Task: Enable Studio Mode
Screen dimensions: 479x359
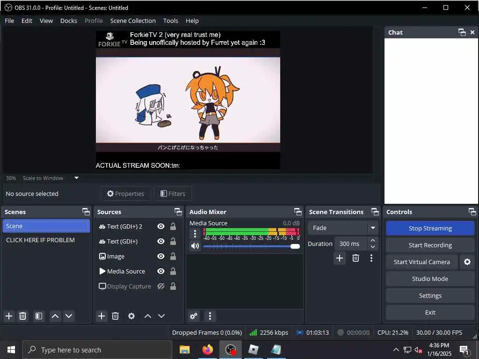Action: pyautogui.click(x=430, y=279)
